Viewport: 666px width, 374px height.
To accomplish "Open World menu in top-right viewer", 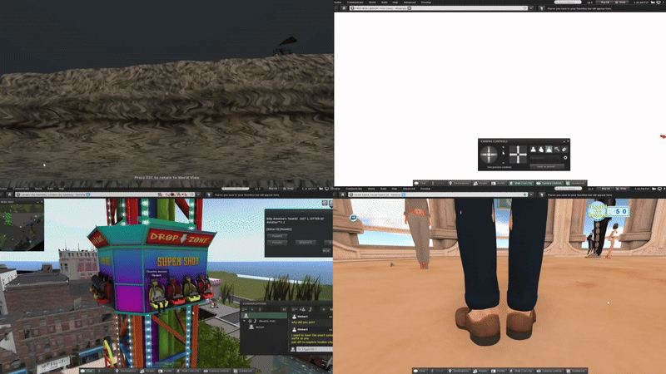I will tap(373, 2).
